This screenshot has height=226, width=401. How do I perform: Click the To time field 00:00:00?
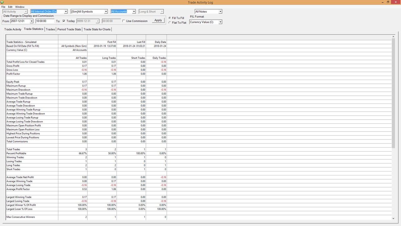click(x=111, y=21)
